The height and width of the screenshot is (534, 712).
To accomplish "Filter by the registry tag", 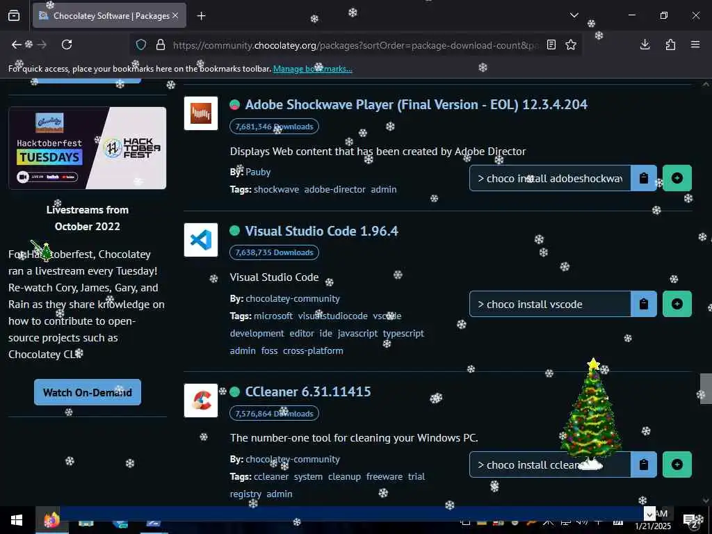I will pyautogui.click(x=245, y=494).
